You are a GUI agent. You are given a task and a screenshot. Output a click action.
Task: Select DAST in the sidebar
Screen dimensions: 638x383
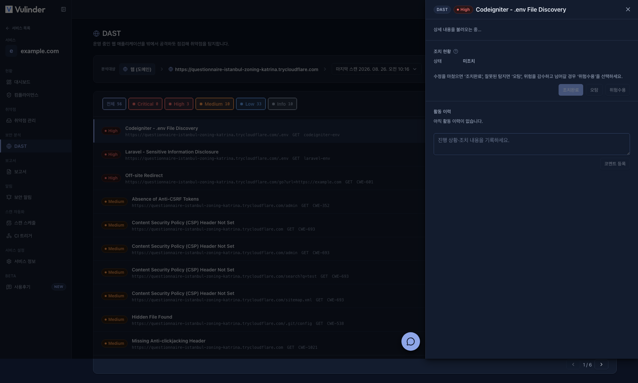36,146
